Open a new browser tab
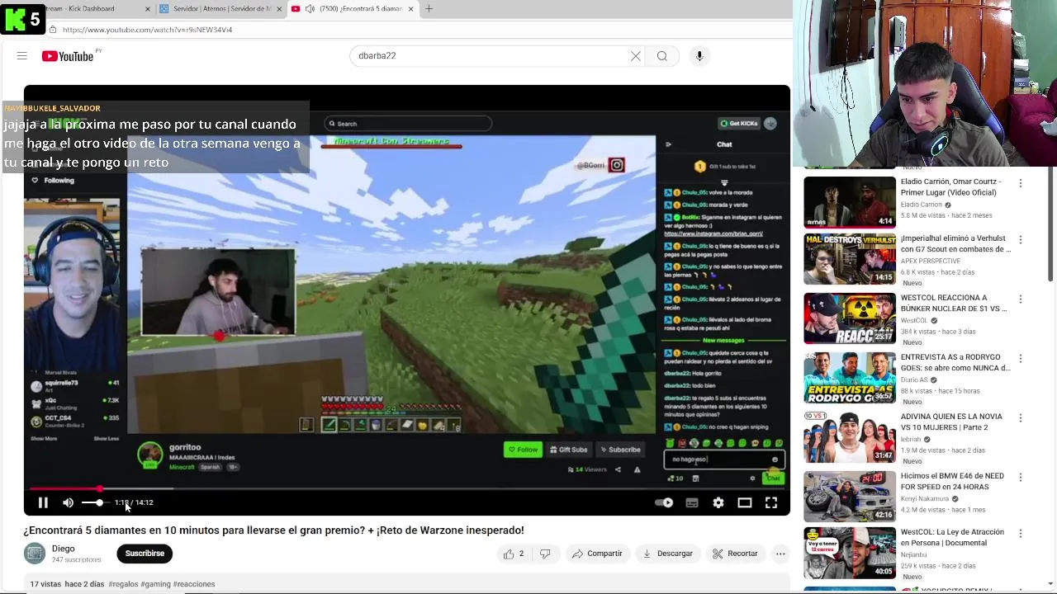Viewport: 1057px width, 594px height. [x=429, y=8]
